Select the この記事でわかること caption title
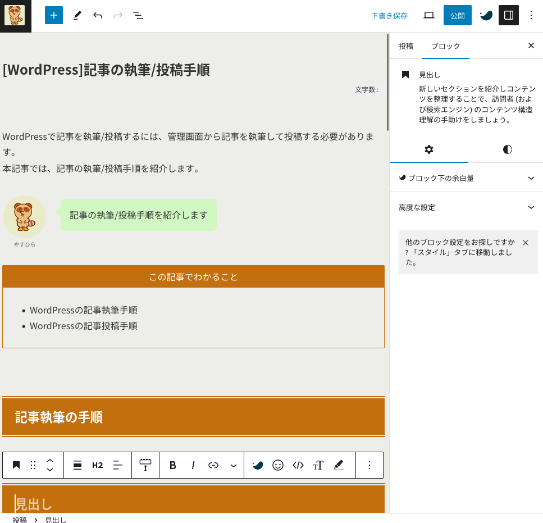This screenshot has height=523, width=543. point(193,277)
